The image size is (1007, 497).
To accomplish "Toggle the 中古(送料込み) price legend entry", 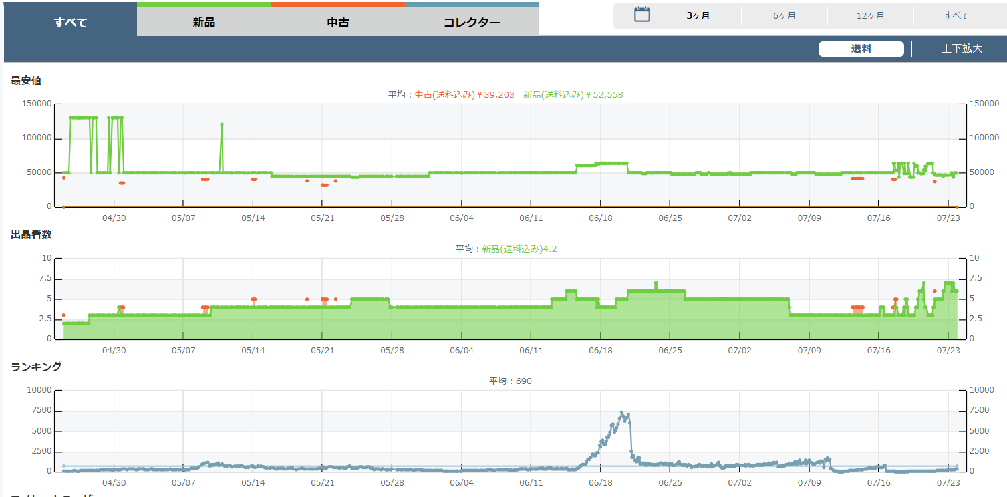I will (464, 95).
